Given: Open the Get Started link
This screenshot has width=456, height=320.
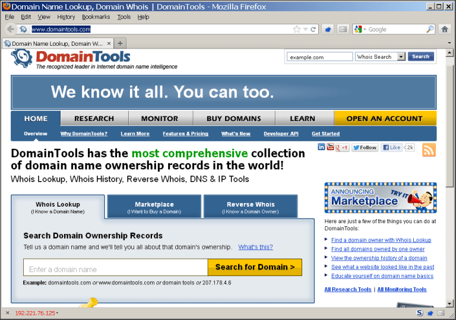Looking at the screenshot, I should click(x=326, y=134).
